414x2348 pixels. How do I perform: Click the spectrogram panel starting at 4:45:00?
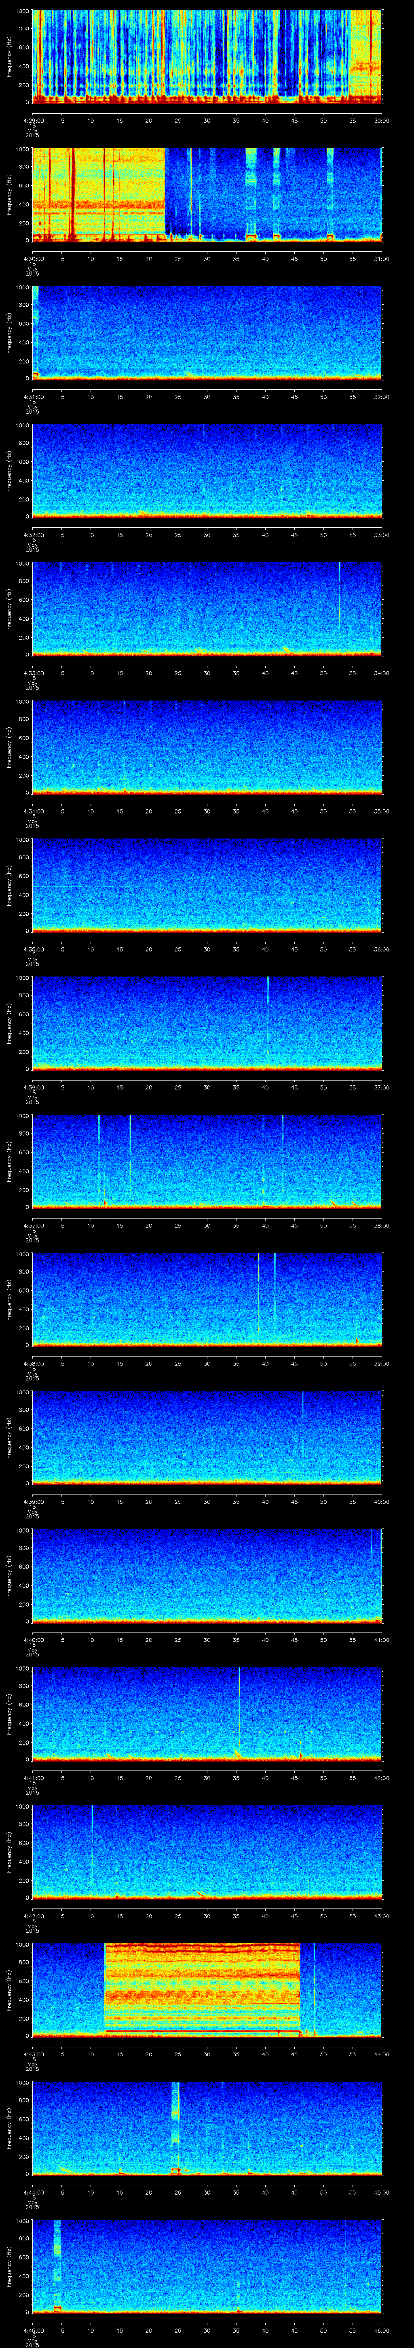207,2267
